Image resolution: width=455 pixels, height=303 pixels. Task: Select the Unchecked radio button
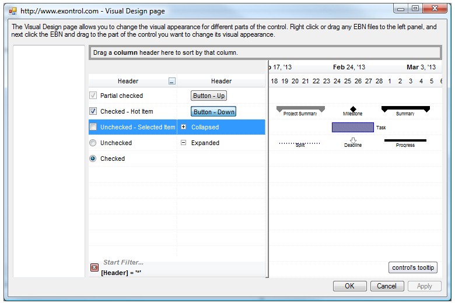[x=93, y=143]
